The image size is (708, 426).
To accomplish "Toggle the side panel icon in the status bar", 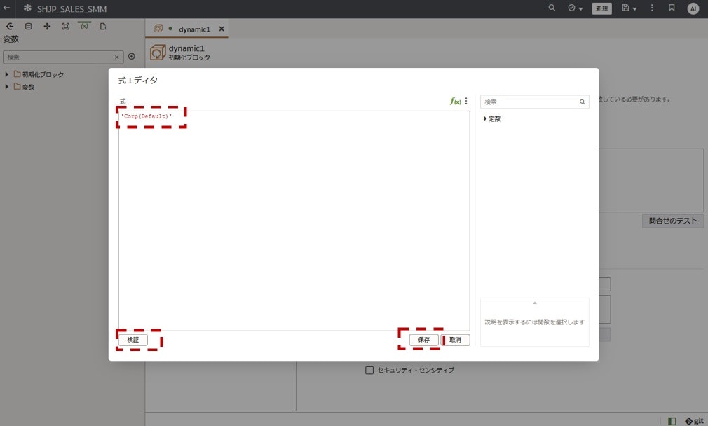I will pyautogui.click(x=672, y=420).
